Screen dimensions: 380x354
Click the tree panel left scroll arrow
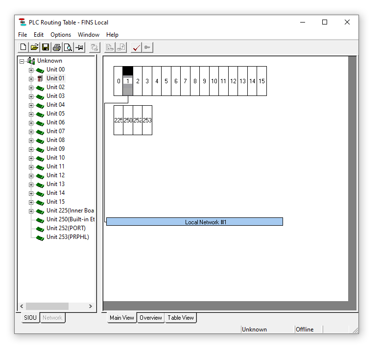point(22,307)
